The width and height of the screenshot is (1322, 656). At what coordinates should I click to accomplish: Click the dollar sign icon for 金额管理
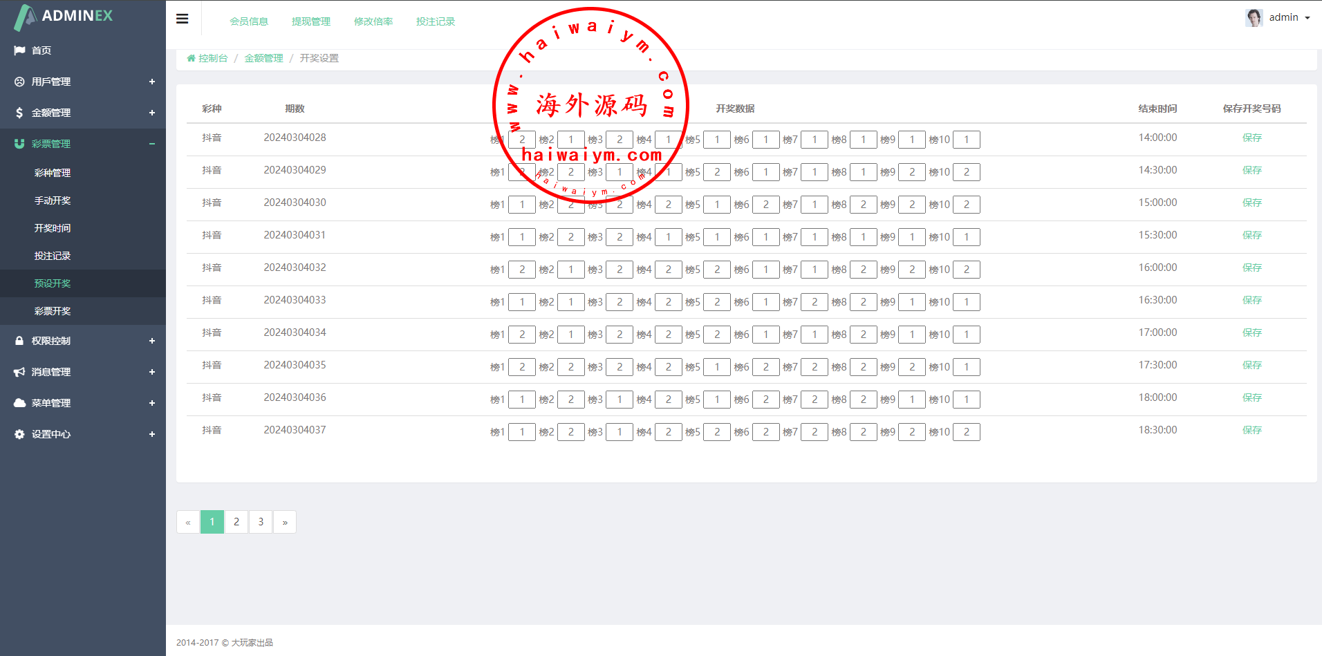coord(19,113)
